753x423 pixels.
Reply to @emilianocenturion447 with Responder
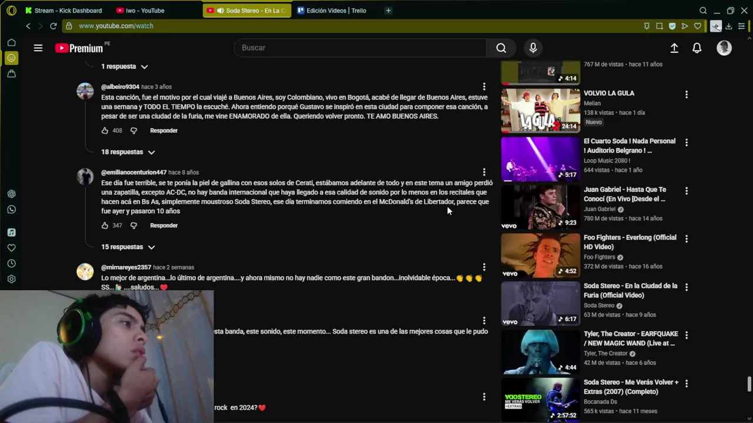(x=164, y=226)
